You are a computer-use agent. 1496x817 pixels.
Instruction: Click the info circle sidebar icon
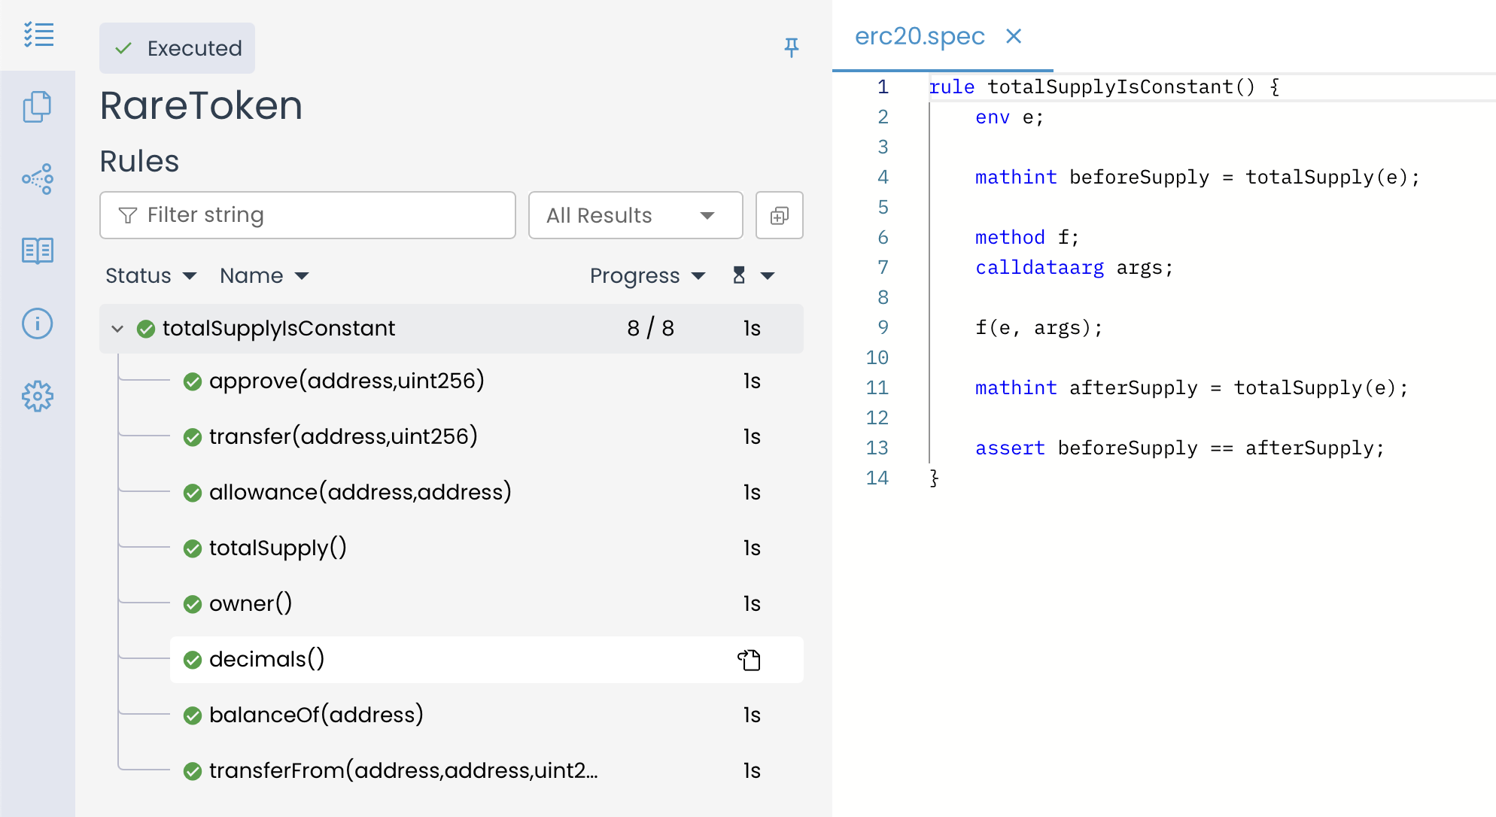[38, 323]
